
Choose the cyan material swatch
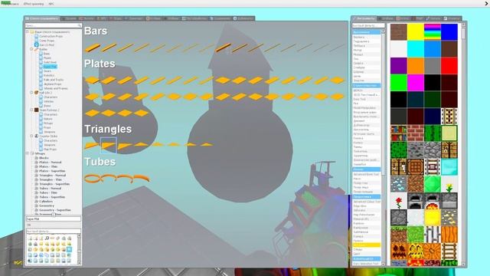(x=415, y=49)
